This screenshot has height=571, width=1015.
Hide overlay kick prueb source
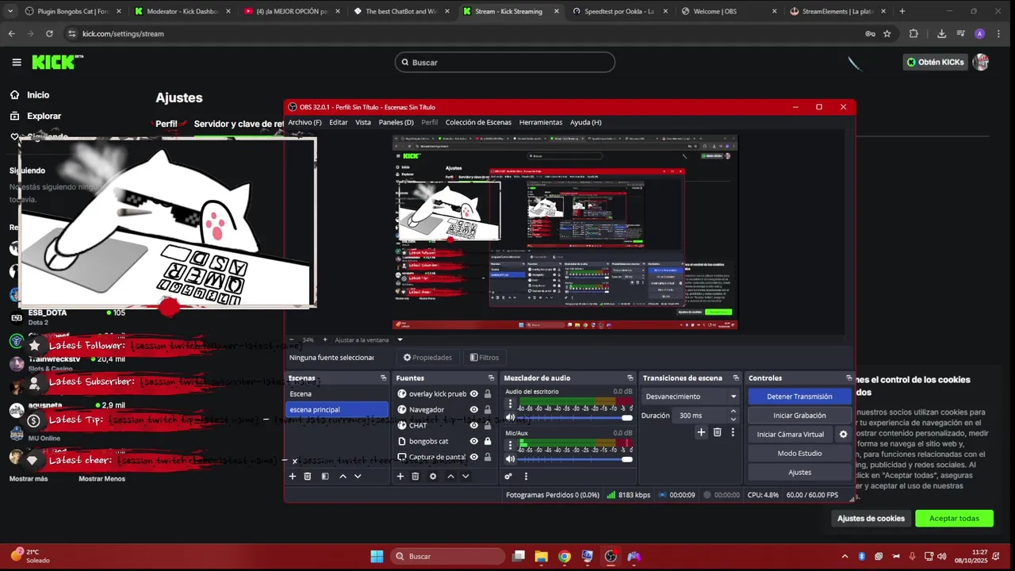[x=474, y=393]
